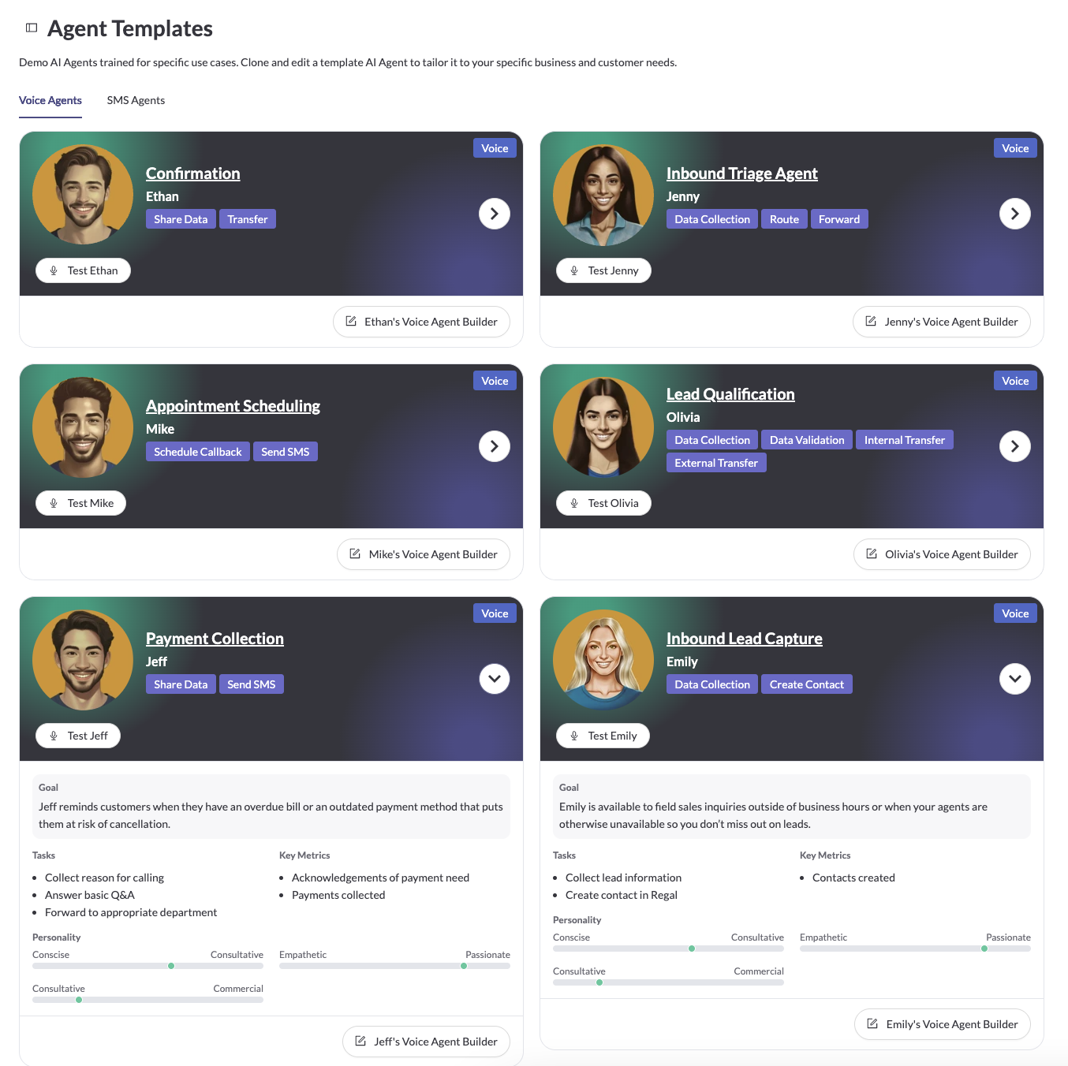Image resolution: width=1068 pixels, height=1066 pixels.
Task: Select the Voice Agents tab
Action: pyautogui.click(x=50, y=100)
